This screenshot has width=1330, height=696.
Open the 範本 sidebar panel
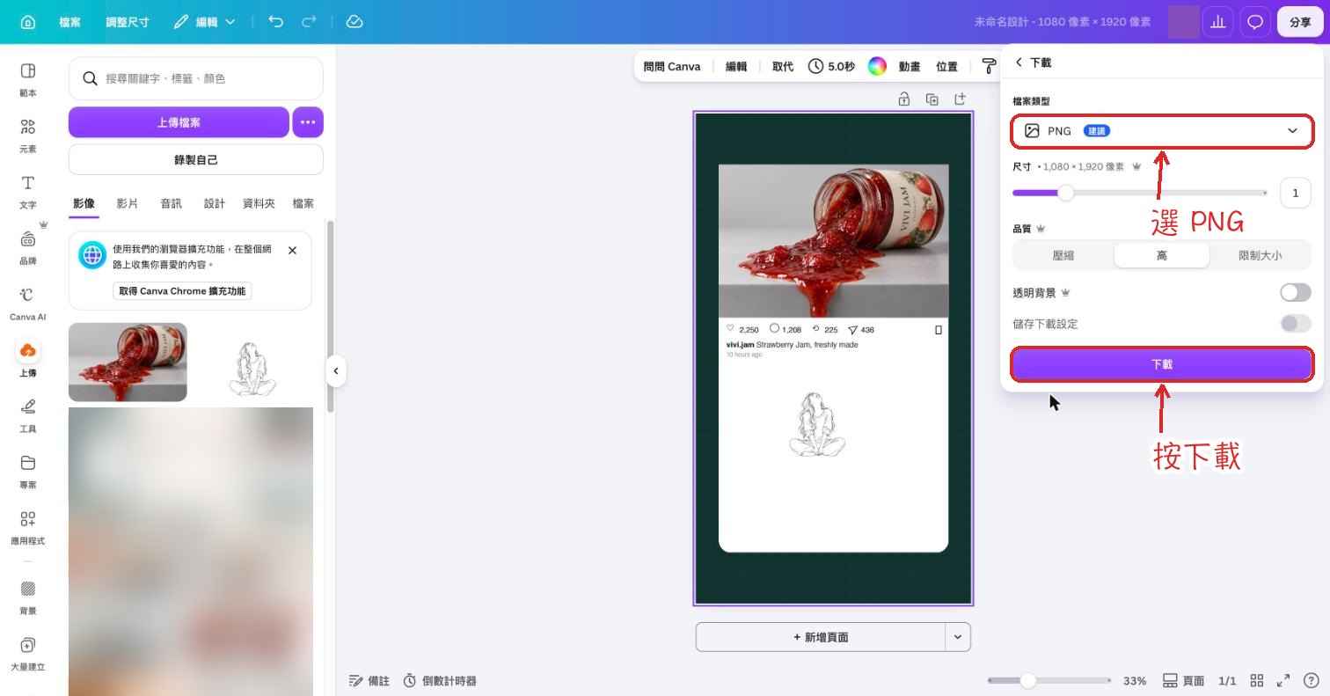(28, 79)
